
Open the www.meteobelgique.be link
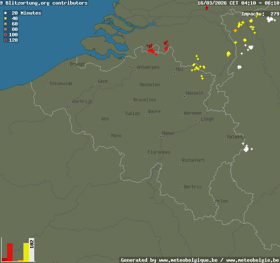click(x=188, y=260)
